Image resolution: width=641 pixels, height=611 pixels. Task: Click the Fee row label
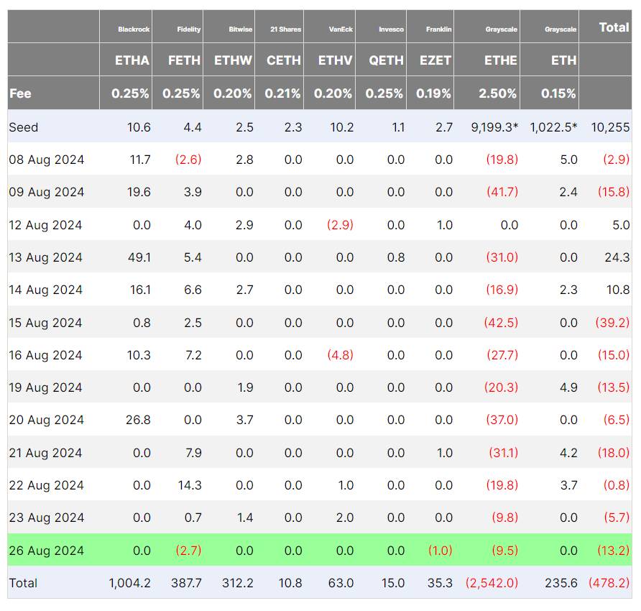tap(20, 93)
